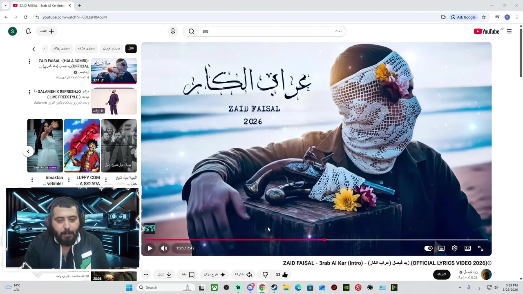The height and width of the screenshot is (294, 523).
Task: Go to YouTube home via logo
Action: (487, 31)
